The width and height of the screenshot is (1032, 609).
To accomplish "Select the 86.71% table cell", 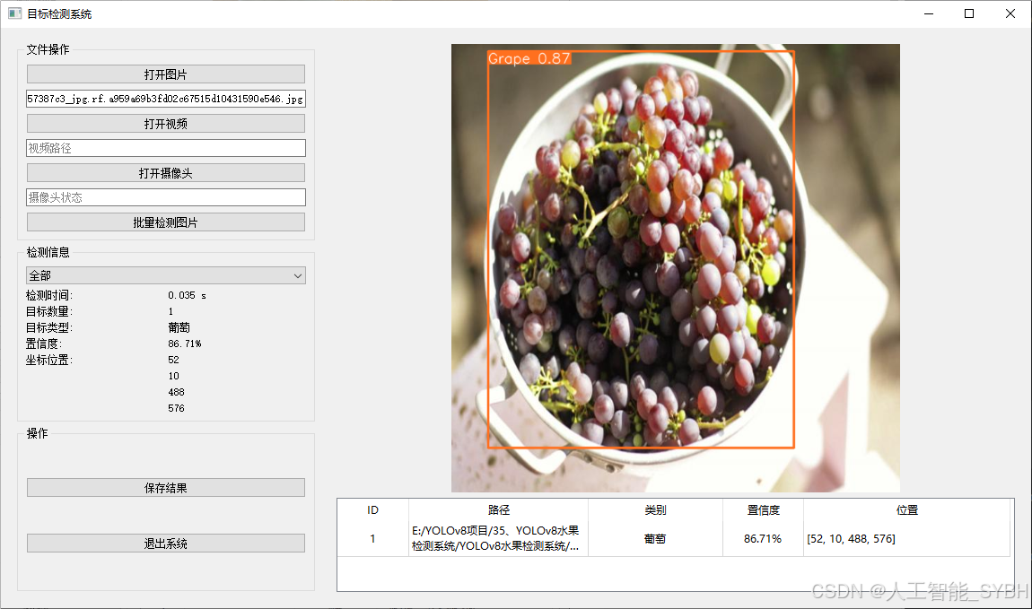I will [x=764, y=539].
